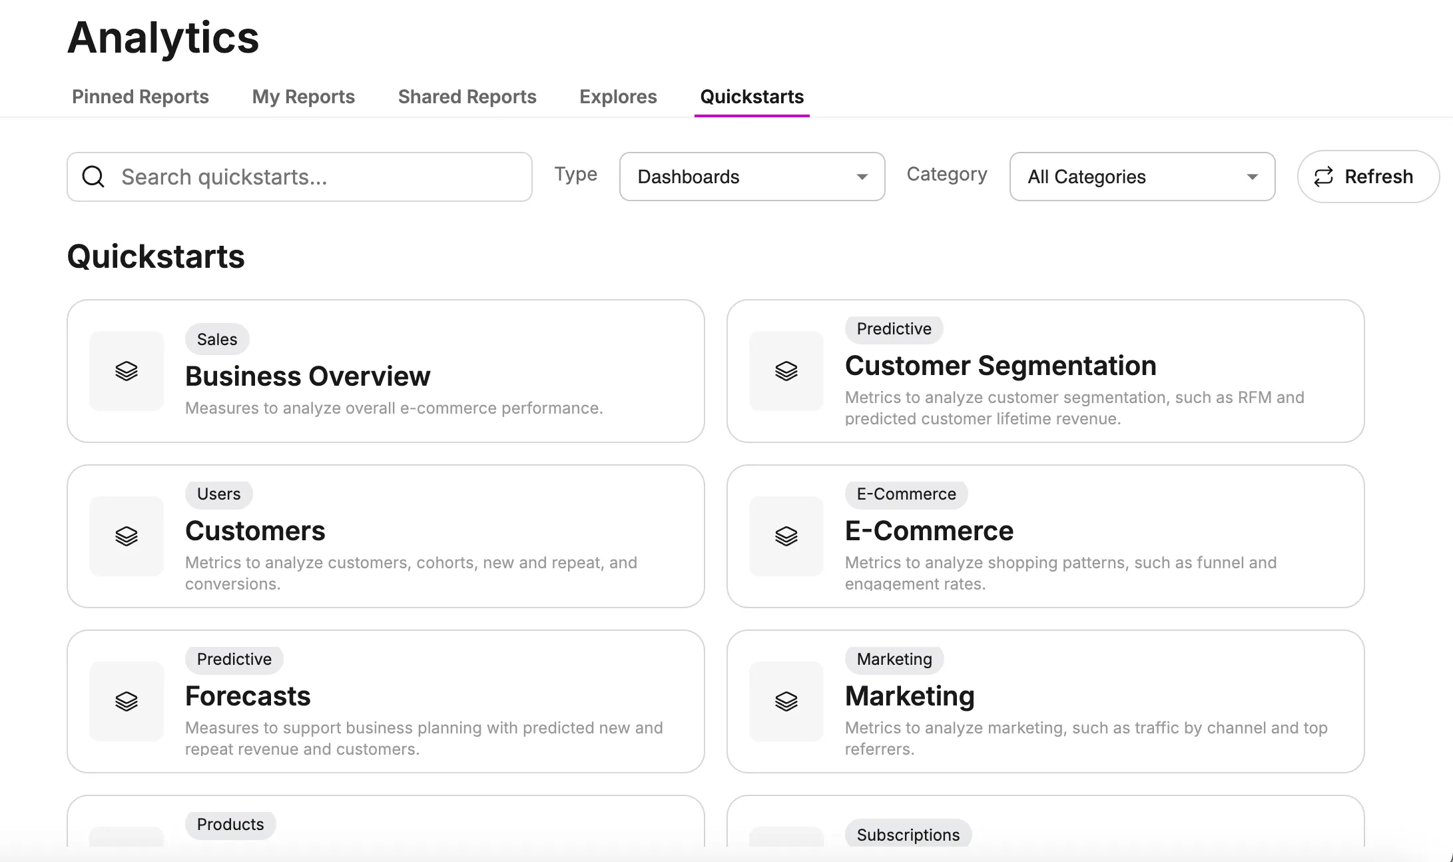Open the E-Commerce quickstart title

coord(929,531)
